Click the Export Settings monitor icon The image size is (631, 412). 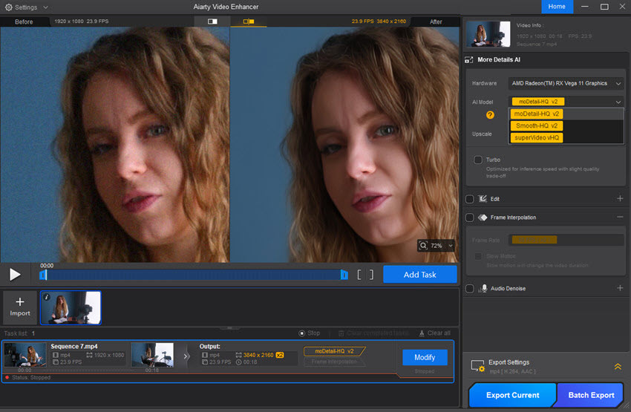click(x=477, y=366)
